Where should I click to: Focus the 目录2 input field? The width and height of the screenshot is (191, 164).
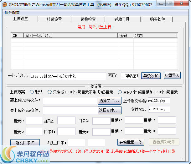(66, 120)
